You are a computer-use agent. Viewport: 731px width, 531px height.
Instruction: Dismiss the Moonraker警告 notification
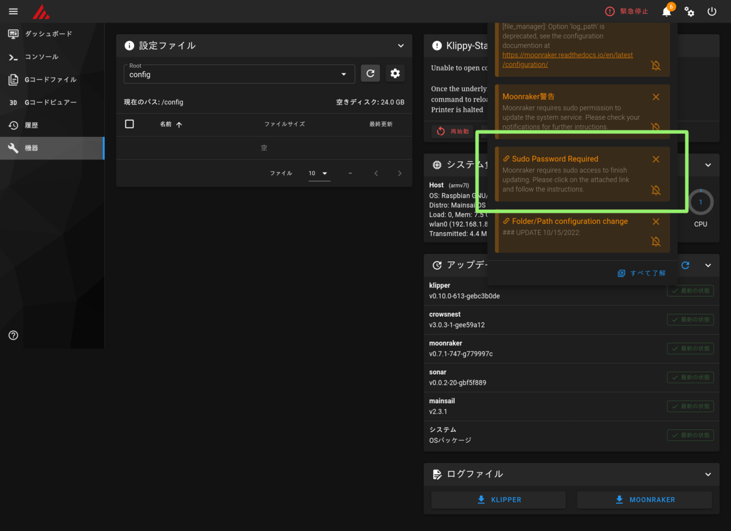(x=656, y=97)
